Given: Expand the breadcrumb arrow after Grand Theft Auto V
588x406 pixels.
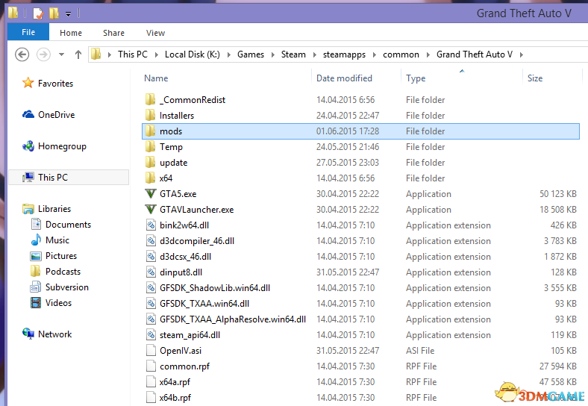Looking at the screenshot, I should [522, 54].
